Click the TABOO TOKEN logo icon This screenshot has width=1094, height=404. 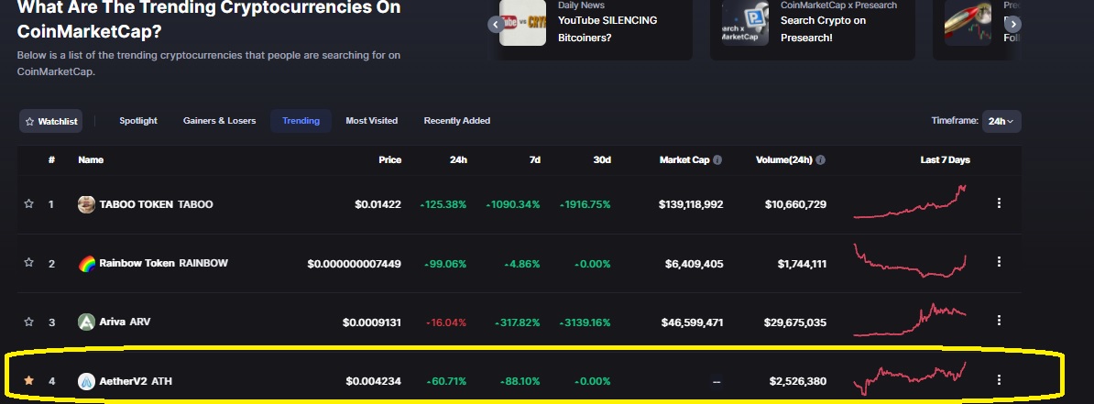(x=86, y=204)
